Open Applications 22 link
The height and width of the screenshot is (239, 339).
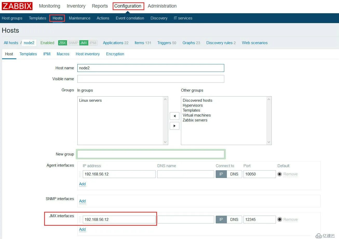pyautogui.click(x=116, y=43)
